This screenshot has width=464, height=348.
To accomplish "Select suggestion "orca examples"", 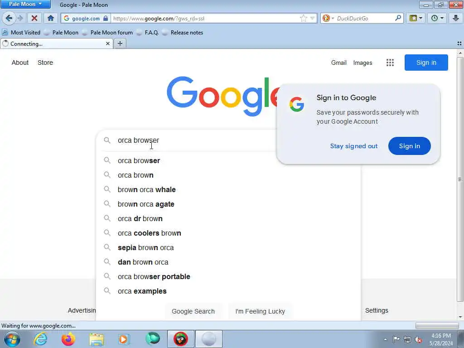I will coord(228,291).
